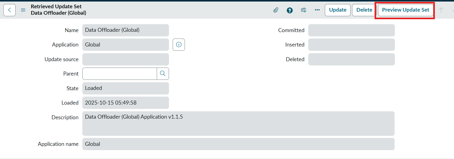Select the Application field showing Global
The image size is (454, 159).
pos(126,45)
